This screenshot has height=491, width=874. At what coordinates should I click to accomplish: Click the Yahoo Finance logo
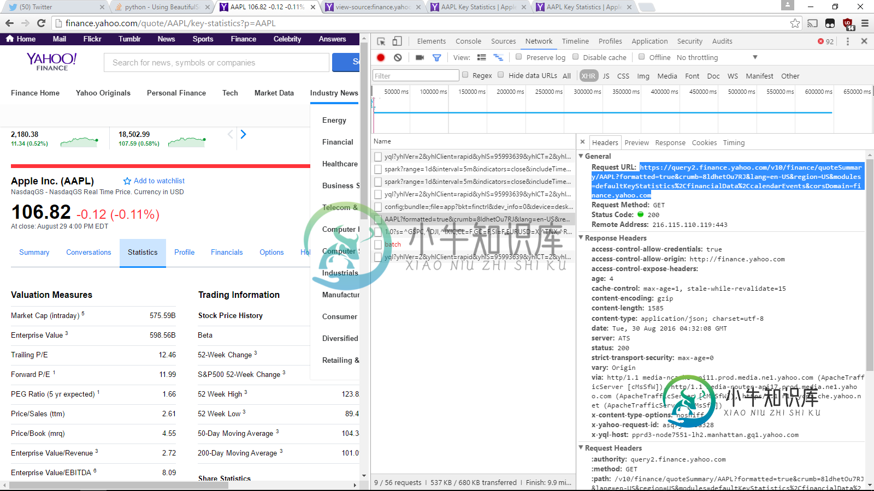(x=52, y=61)
